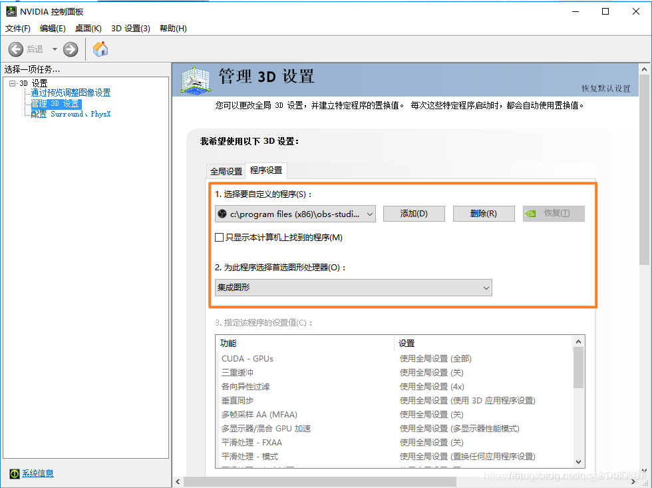Open the 文件(F) menu
The image size is (652, 488).
[18, 28]
